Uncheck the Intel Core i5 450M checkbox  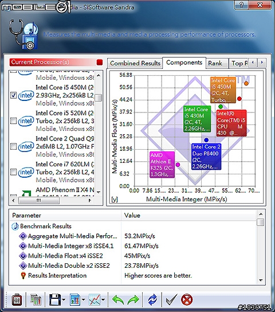tap(13, 95)
